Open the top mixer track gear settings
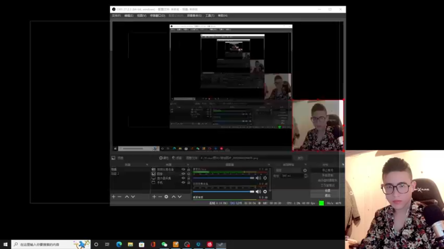This screenshot has width=444, height=249. pyautogui.click(x=265, y=178)
